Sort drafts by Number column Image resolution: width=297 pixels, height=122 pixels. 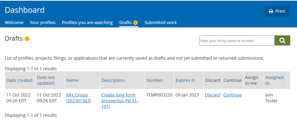click(x=155, y=80)
